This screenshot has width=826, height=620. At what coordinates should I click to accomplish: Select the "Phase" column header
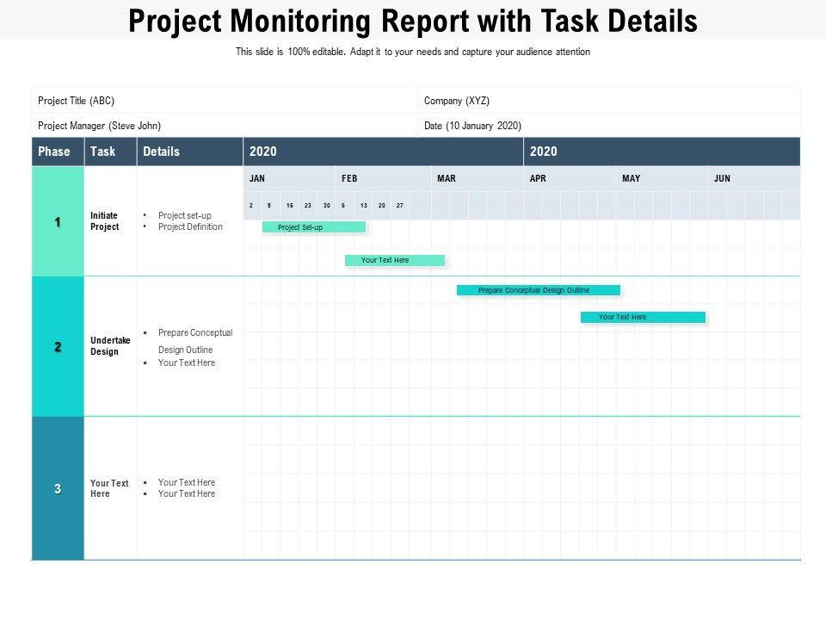[x=54, y=152]
